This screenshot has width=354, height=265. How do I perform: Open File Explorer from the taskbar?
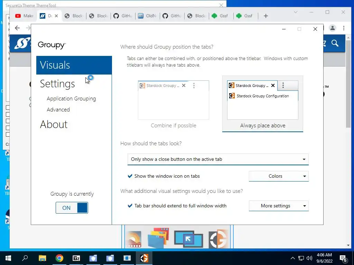42,258
